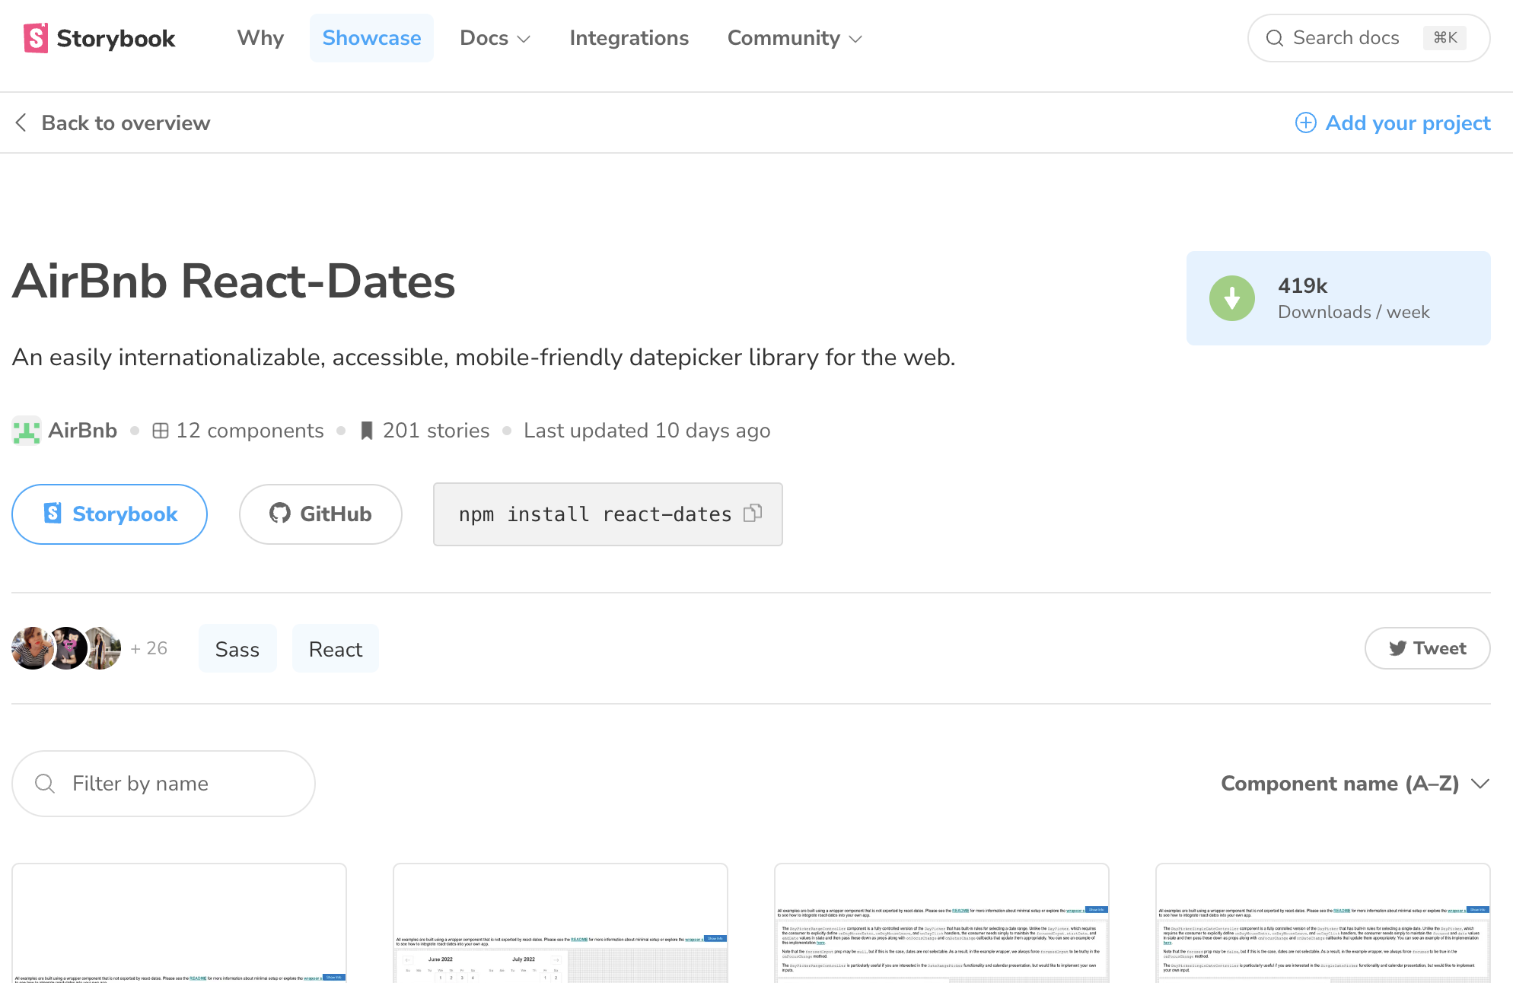This screenshot has height=983, width=1513.
Task: Open the Integrations page
Action: click(629, 38)
